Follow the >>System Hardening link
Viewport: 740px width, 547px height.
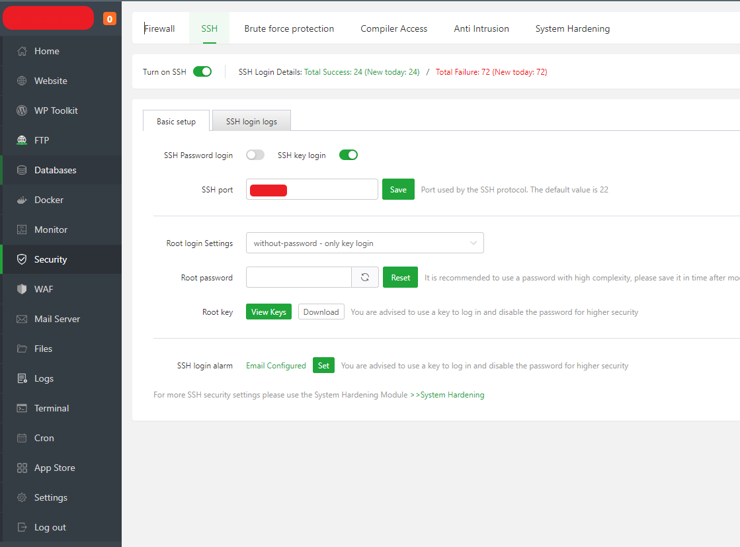tap(448, 395)
